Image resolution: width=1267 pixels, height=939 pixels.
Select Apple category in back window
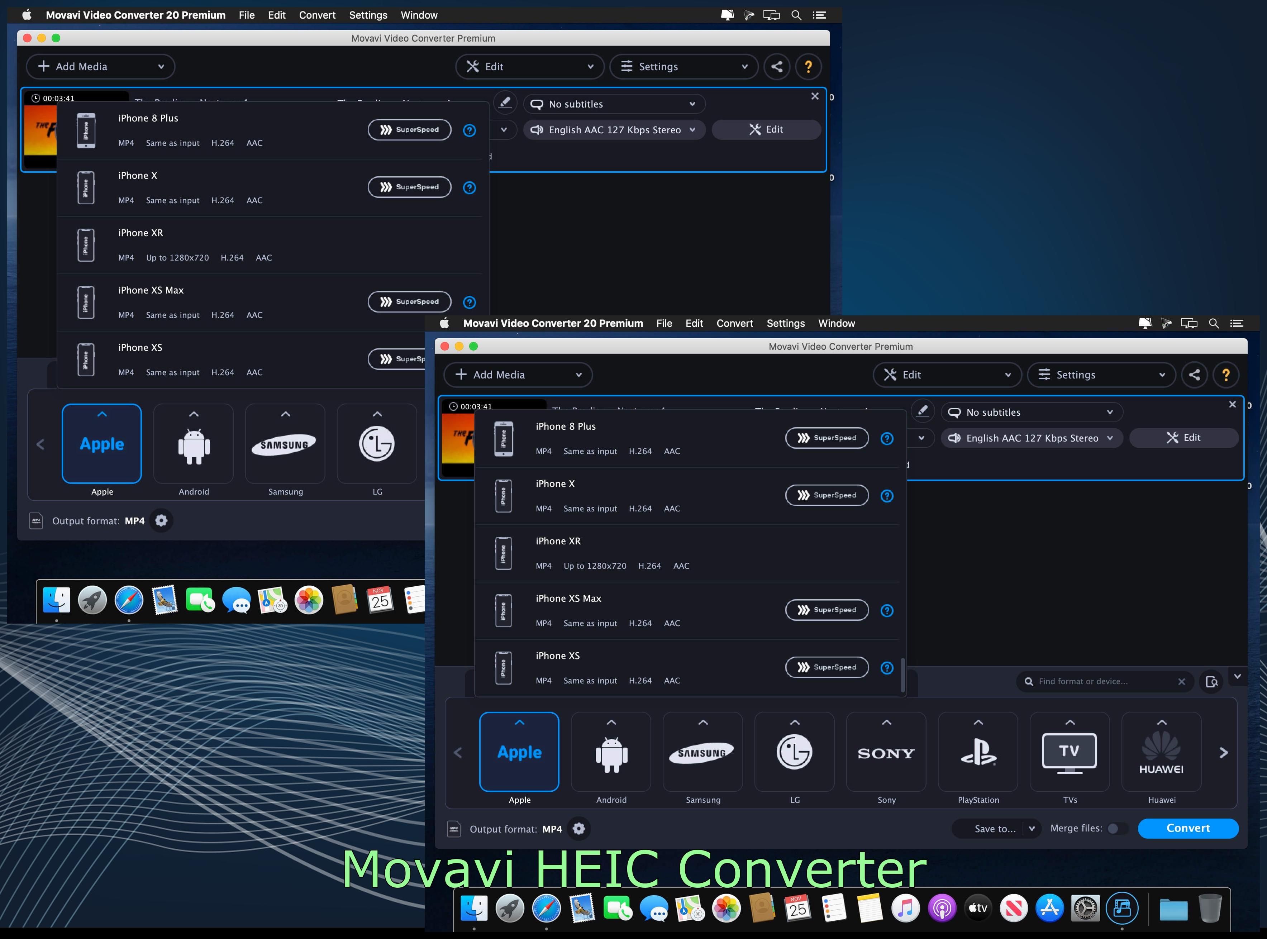(x=102, y=443)
